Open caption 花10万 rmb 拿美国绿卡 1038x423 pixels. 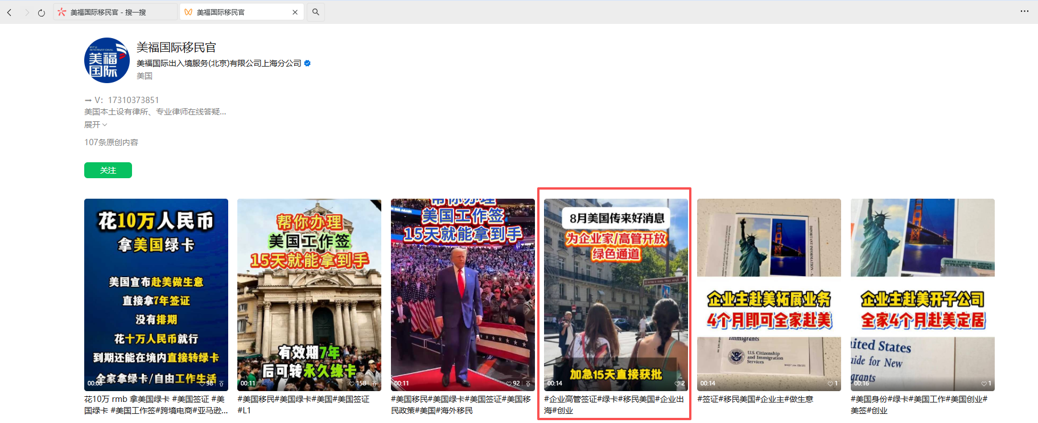click(x=156, y=405)
